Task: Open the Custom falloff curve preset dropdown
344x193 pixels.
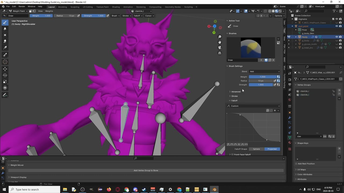Action: (x=253, y=106)
